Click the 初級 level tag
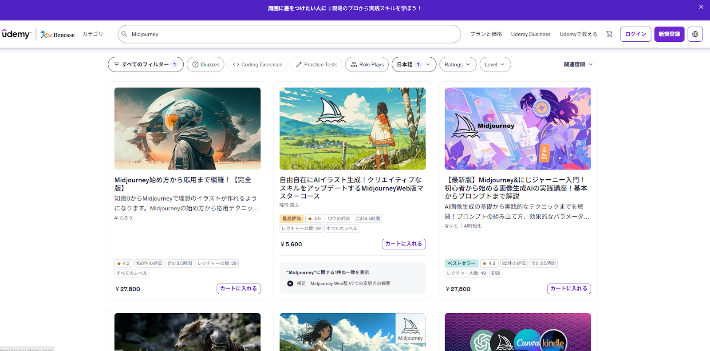Image resolution: width=710 pixels, height=351 pixels. pos(496,273)
